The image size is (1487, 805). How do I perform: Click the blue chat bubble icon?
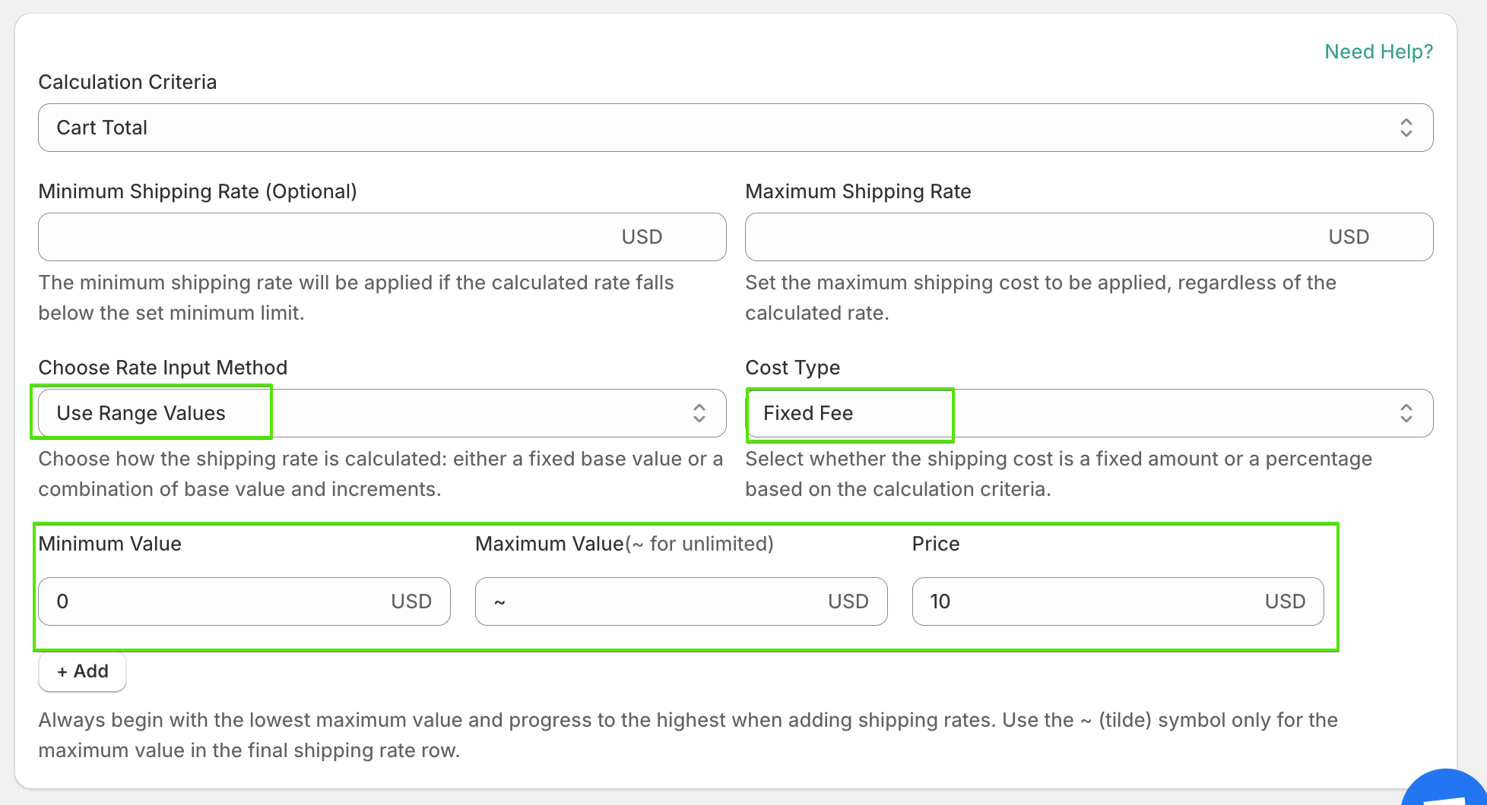1448,790
